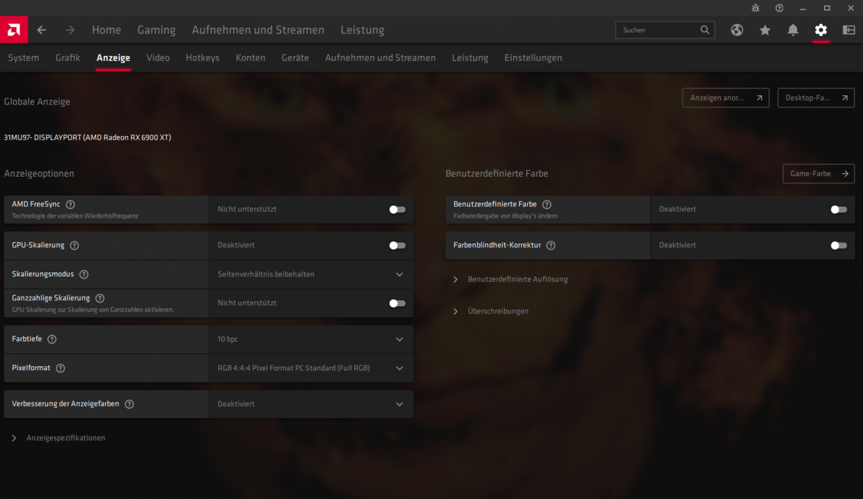This screenshot has height=499, width=863.
Task: Show help for AMD FreeSync
Action: pos(70,204)
